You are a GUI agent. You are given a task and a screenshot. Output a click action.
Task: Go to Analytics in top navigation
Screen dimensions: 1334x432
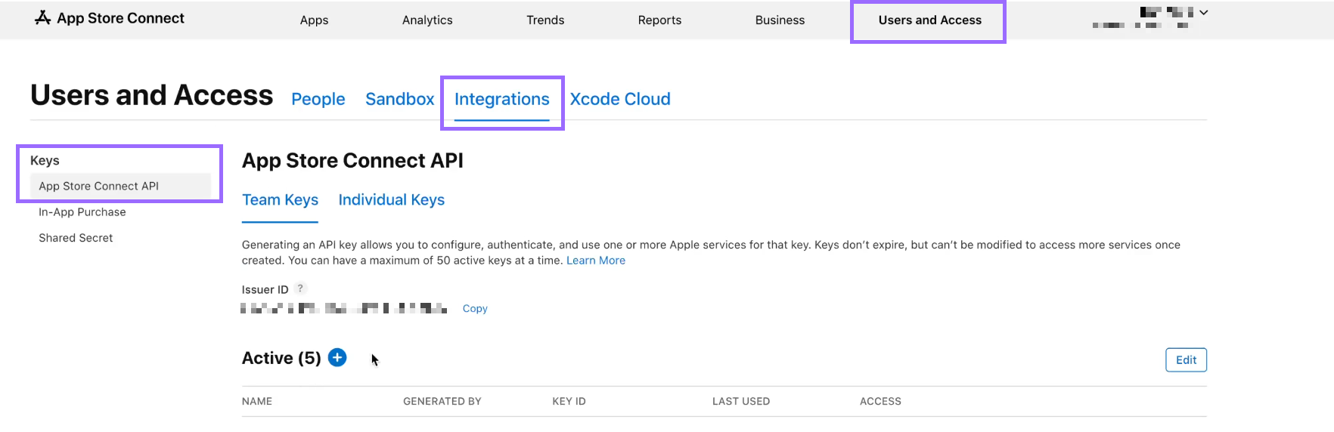pyautogui.click(x=427, y=20)
